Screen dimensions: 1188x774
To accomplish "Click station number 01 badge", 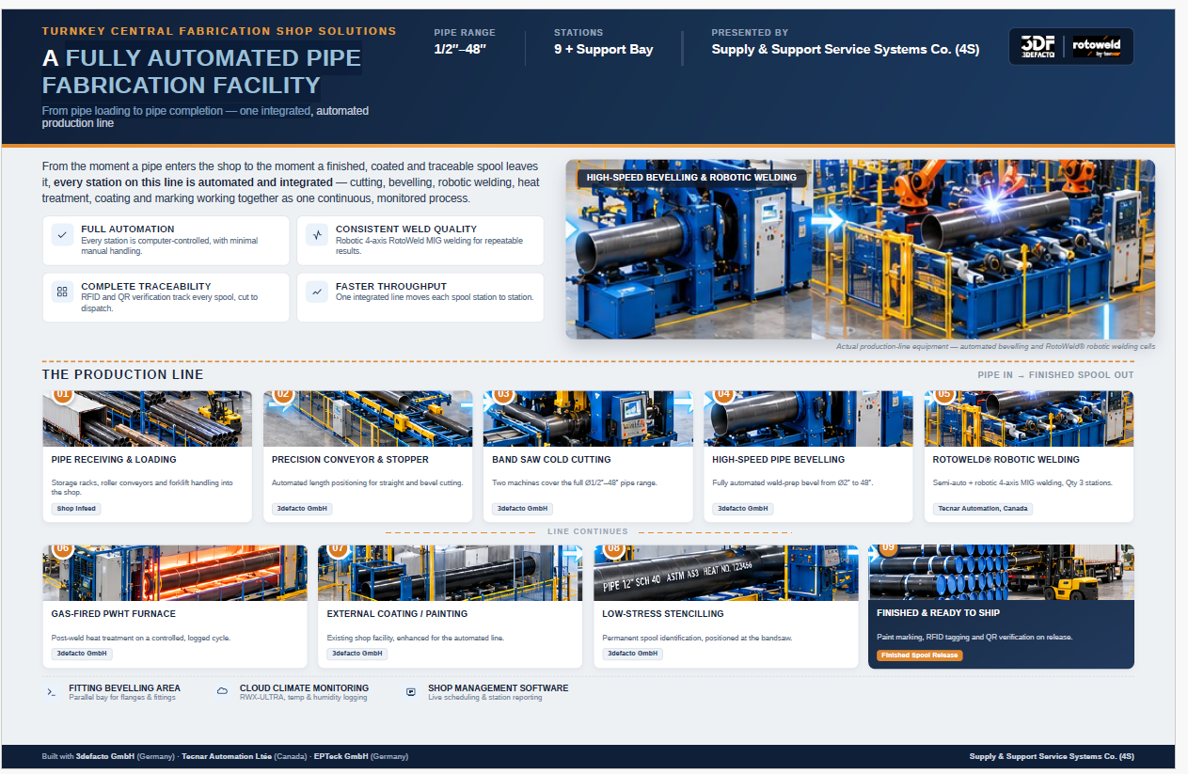I will 62,395.
